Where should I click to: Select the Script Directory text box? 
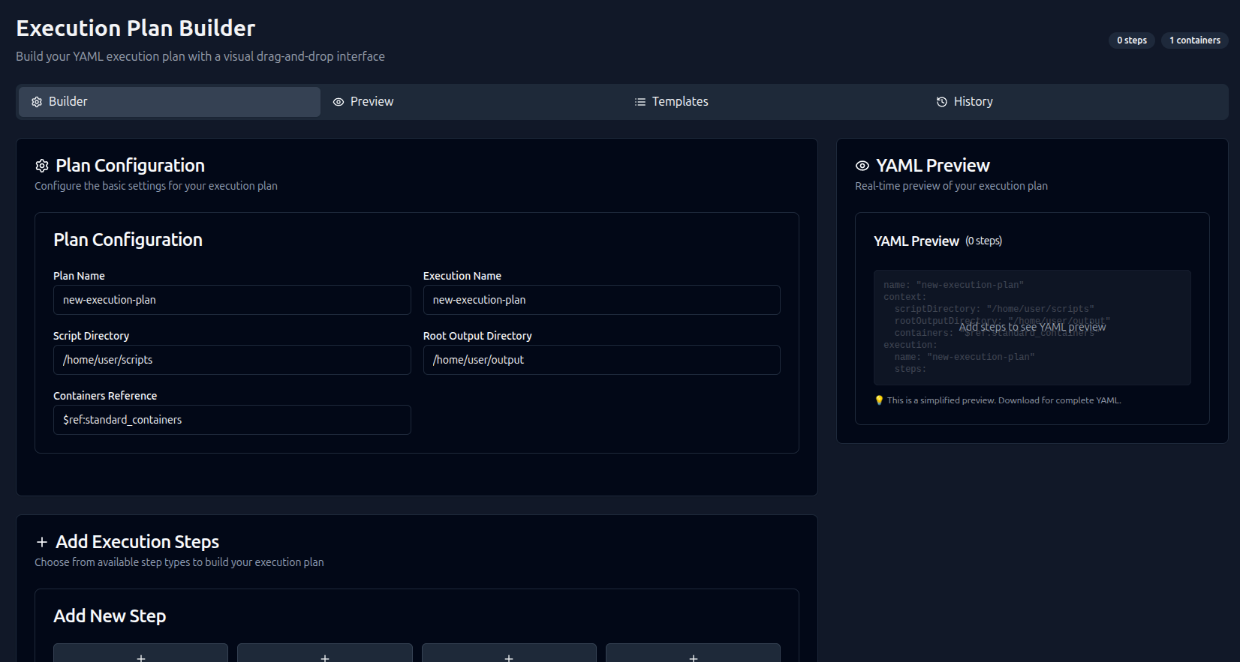click(232, 360)
